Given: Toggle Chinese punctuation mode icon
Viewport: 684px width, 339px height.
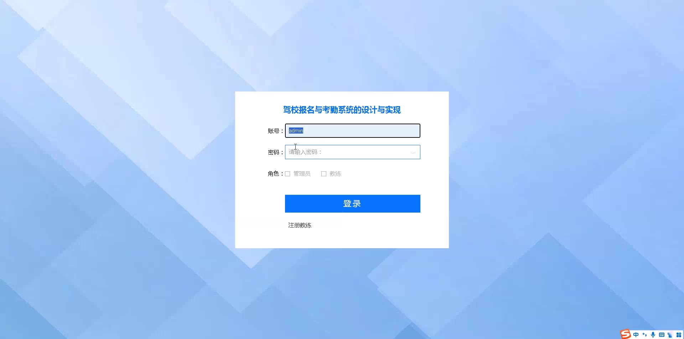Looking at the screenshot, I should click(644, 334).
